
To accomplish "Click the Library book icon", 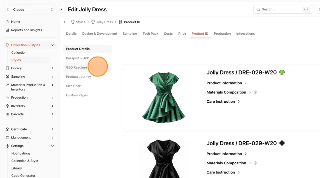I will pyautogui.click(x=7, y=68).
